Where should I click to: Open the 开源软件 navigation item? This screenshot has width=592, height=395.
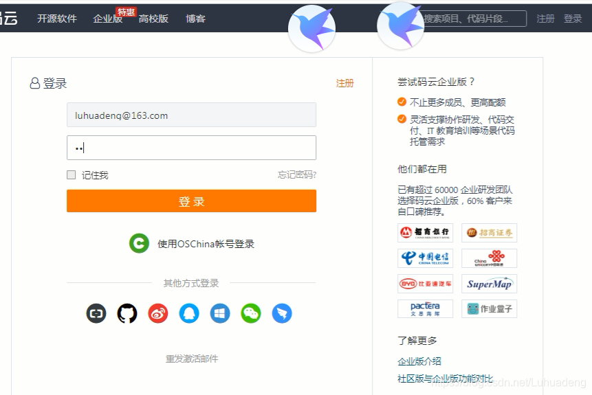click(x=57, y=19)
